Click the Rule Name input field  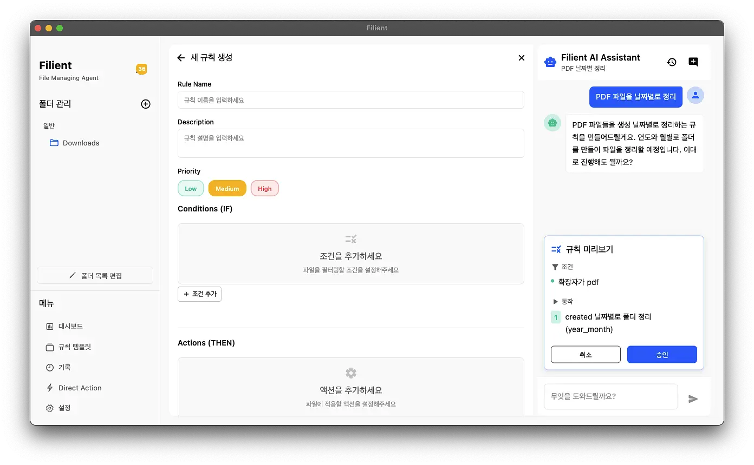point(350,99)
